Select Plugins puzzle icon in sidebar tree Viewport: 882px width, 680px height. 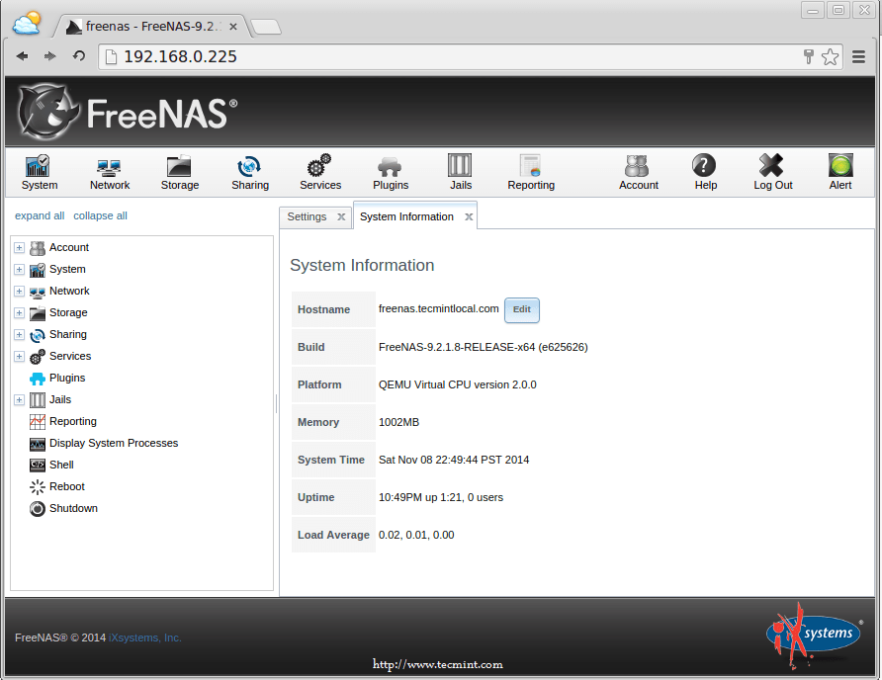38,379
